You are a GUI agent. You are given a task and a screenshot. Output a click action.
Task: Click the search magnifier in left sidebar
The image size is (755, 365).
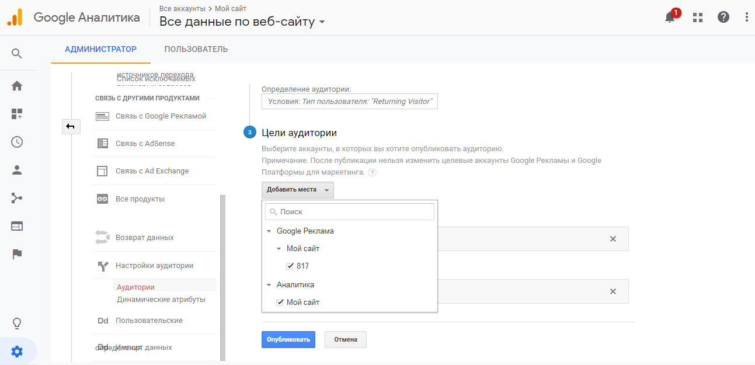pos(17,54)
